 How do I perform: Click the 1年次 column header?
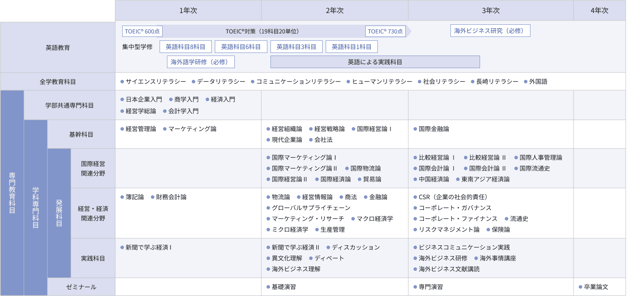pyautogui.click(x=188, y=10)
